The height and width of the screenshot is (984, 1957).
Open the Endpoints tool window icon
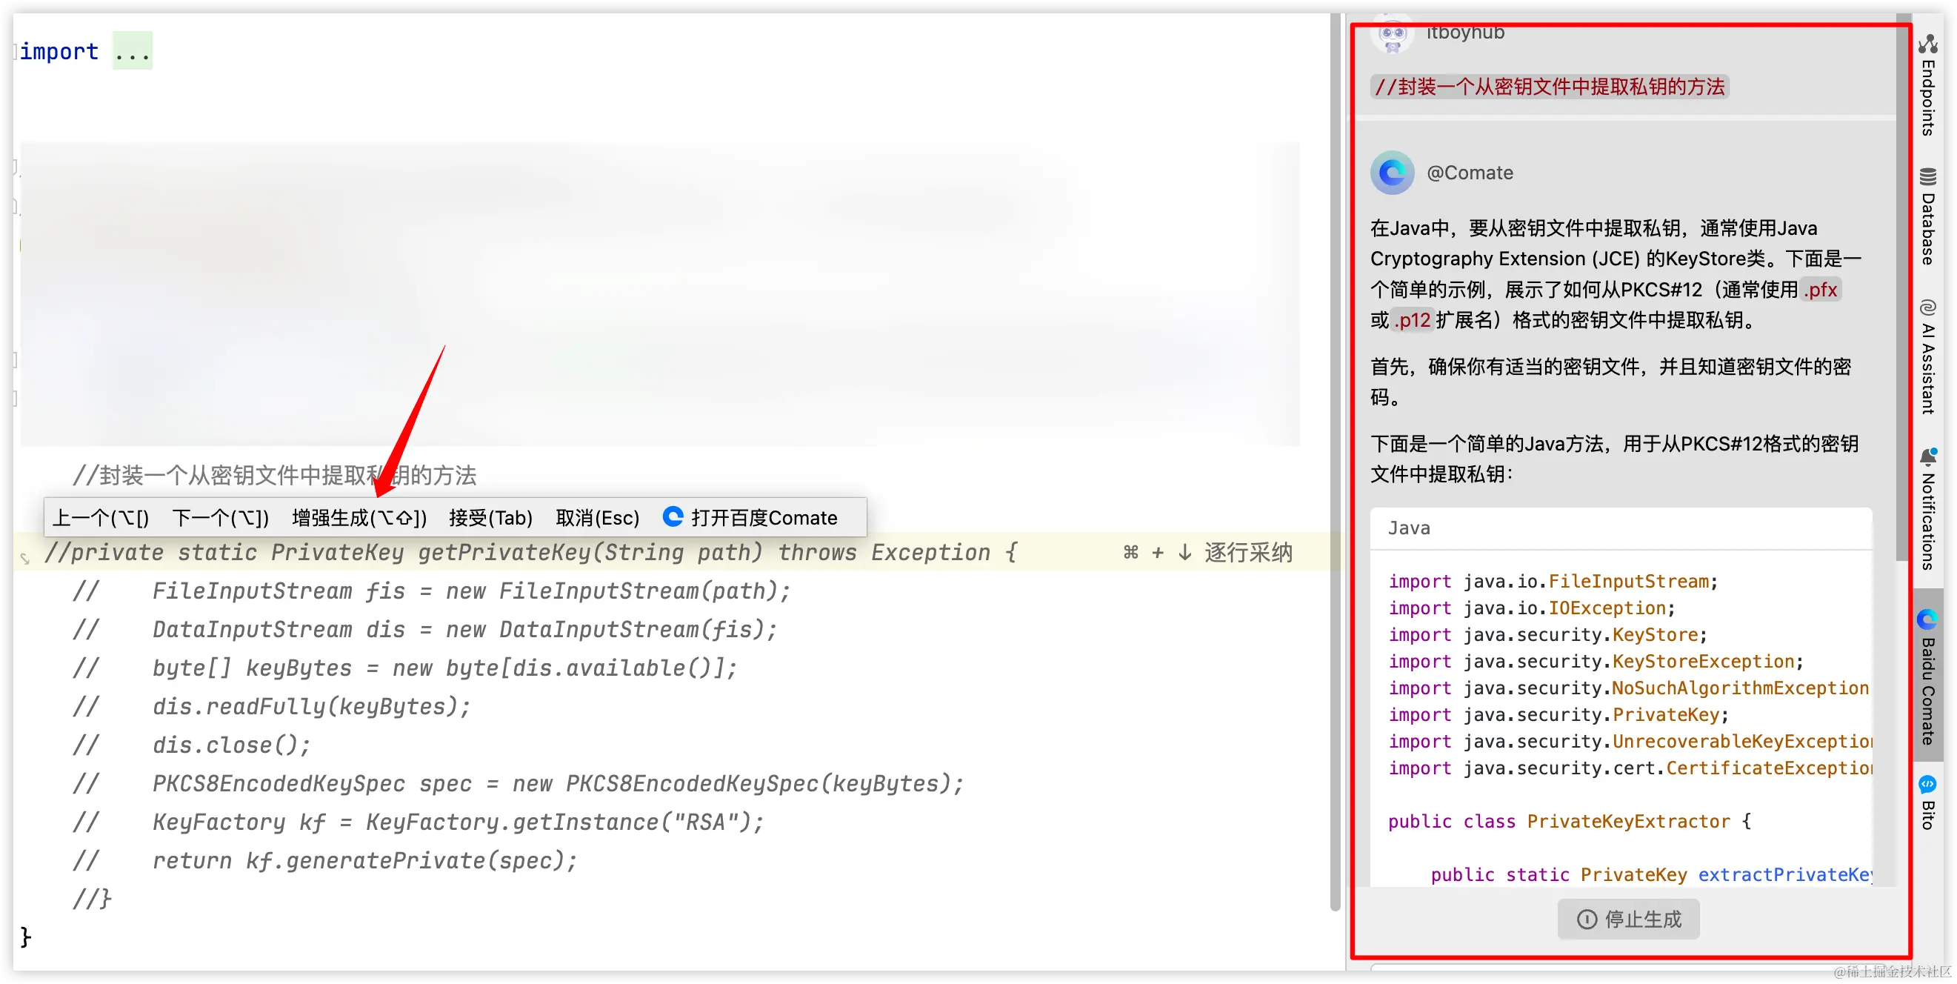pyautogui.click(x=1927, y=44)
